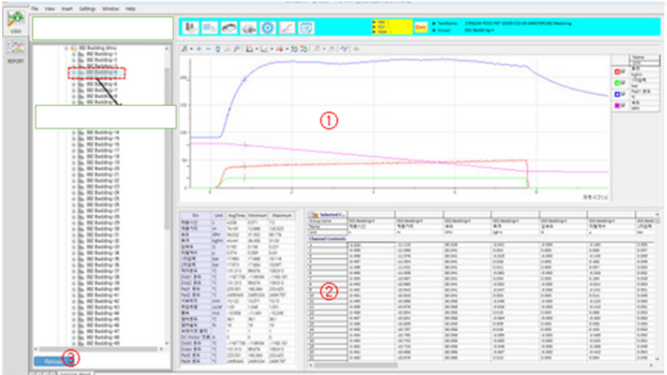Screen dimensions: 667x375
Task: Click the line chart icon in the cyan toolbar
Action: tap(287, 28)
